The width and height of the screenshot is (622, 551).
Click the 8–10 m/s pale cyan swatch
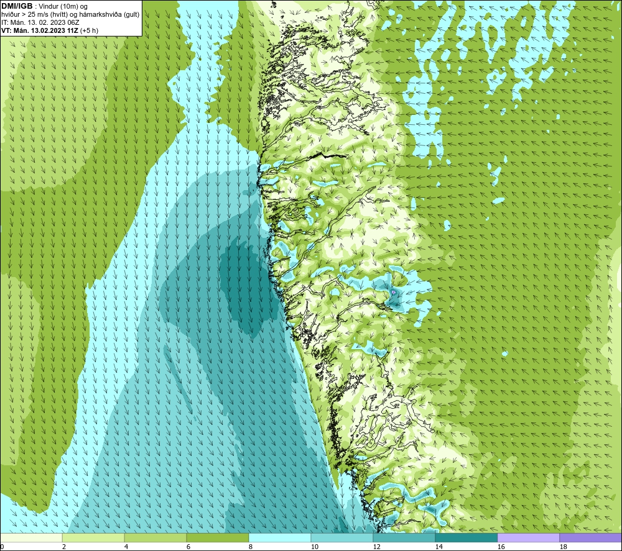(x=280, y=537)
